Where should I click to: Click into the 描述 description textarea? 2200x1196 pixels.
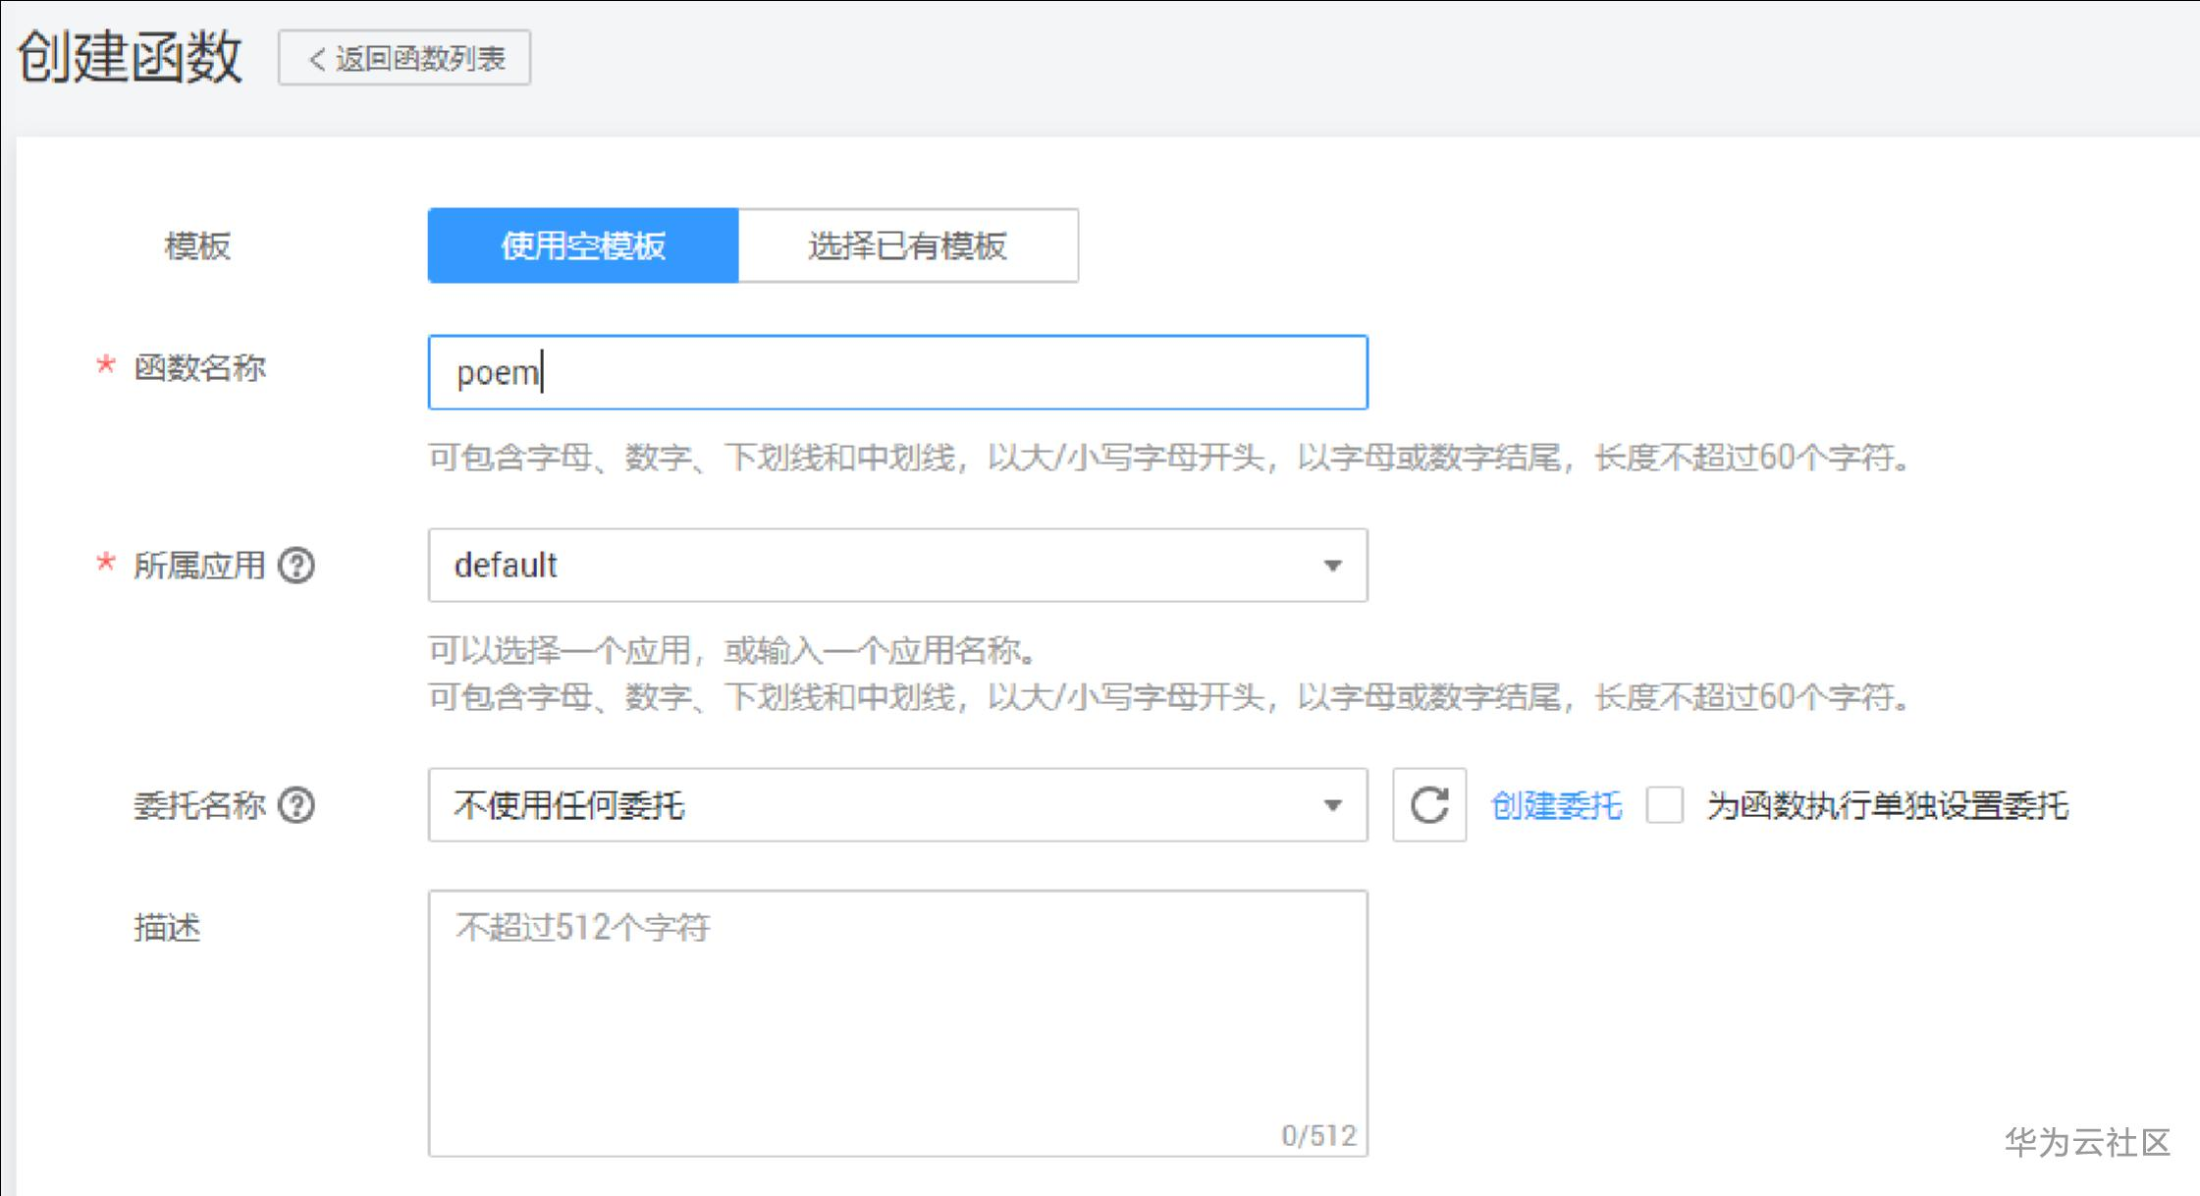click(x=897, y=1021)
